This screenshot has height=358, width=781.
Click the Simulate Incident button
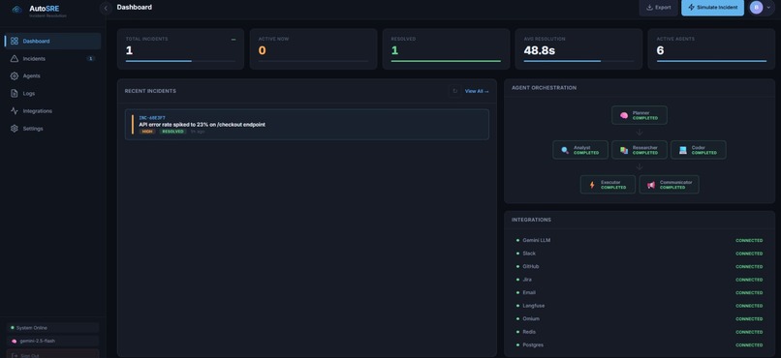pos(712,8)
